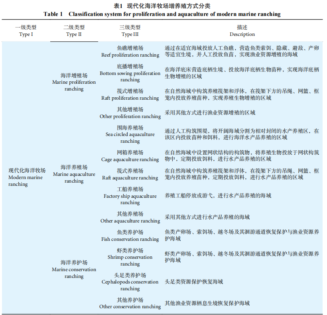This screenshot has height=315, width=327.
Task: Select the Type I column header
Action: click(x=26, y=31)
